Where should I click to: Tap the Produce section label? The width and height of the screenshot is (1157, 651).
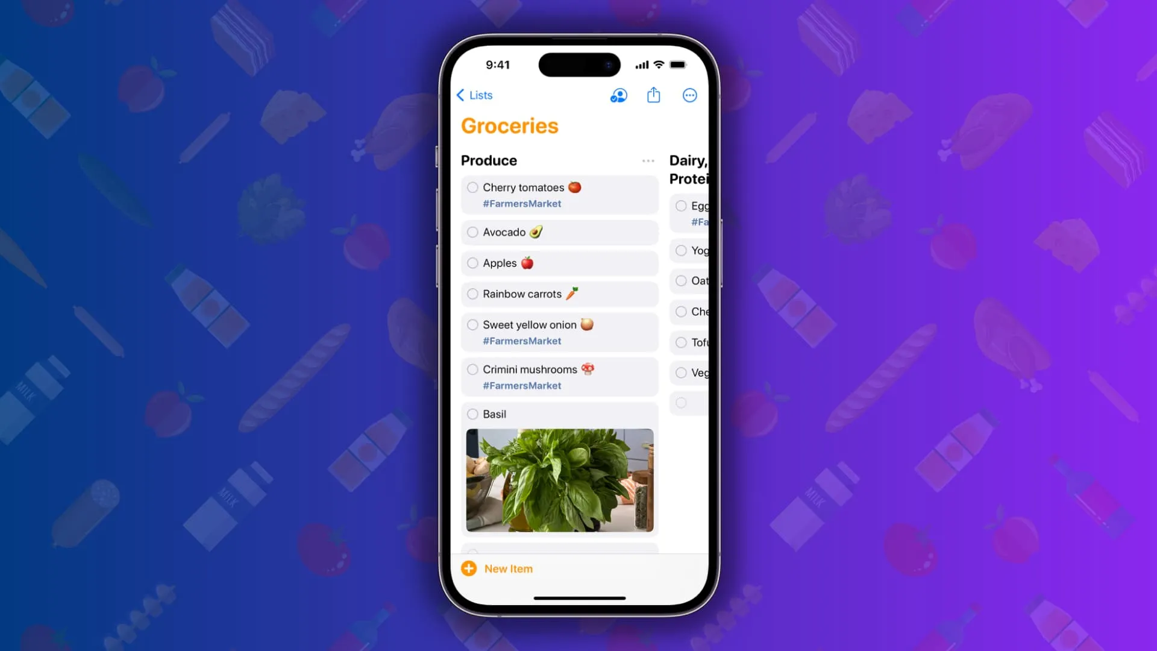pyautogui.click(x=489, y=160)
